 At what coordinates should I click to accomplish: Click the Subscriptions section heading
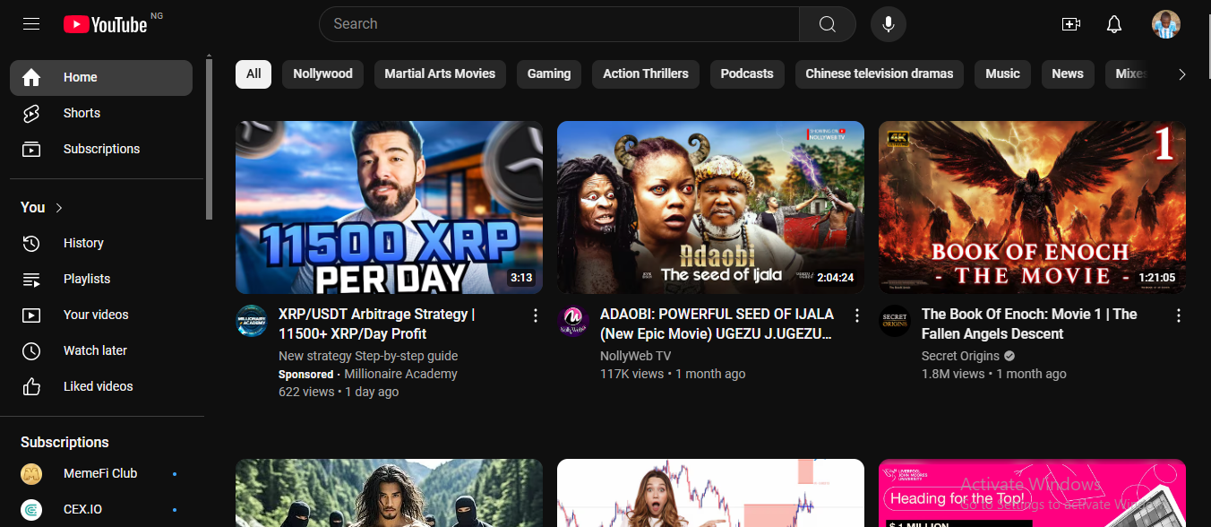click(64, 443)
